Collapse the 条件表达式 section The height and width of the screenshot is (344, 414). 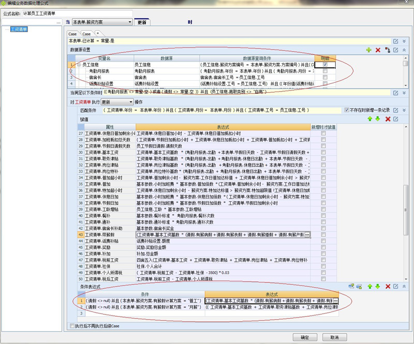click(404, 287)
